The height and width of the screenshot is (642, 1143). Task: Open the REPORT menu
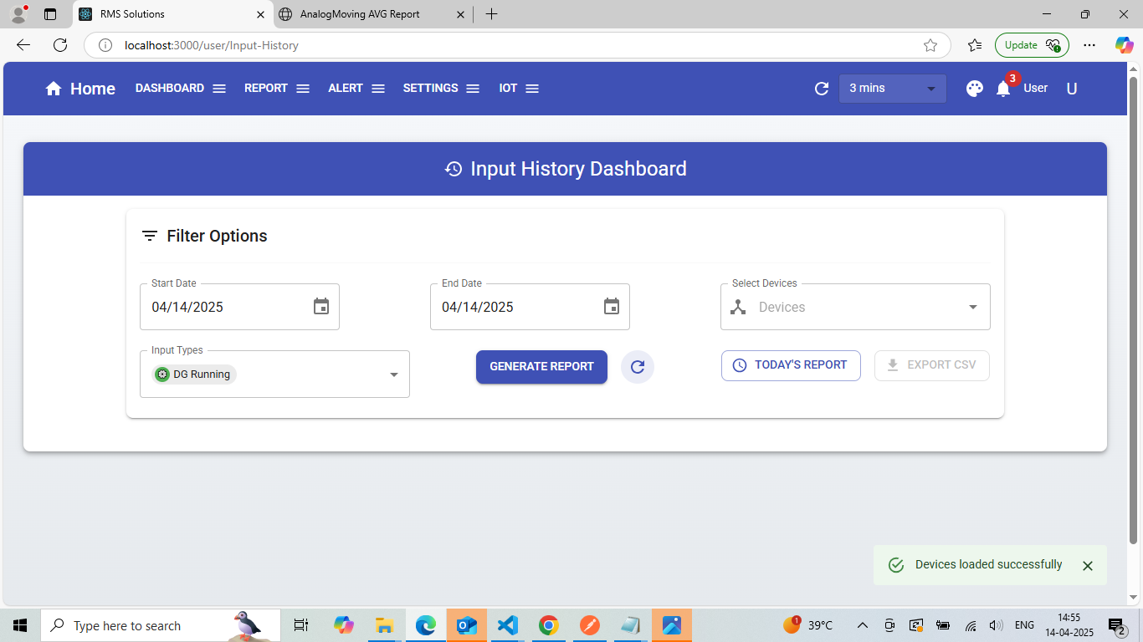coord(277,89)
